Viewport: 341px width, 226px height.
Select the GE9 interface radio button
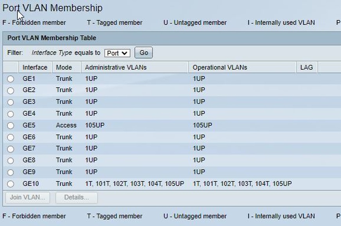11,172
